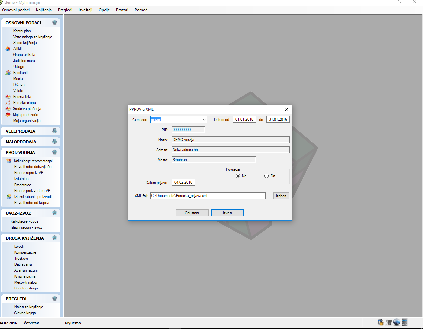The image size is (423, 329).
Task: Expand the MALOPRODAJA sidebar section
Action: click(x=55, y=142)
